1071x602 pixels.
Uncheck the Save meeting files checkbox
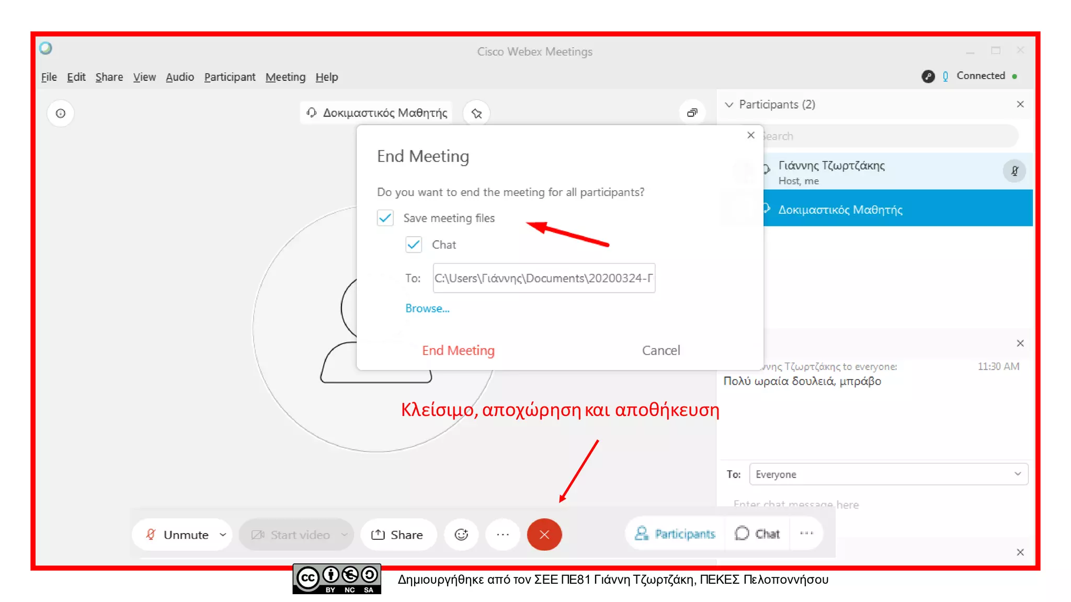click(385, 218)
